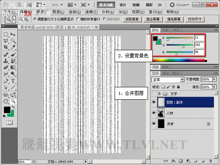This screenshot has width=220, height=165.
Task: Select the Dodge tool
Action: coord(13,73)
